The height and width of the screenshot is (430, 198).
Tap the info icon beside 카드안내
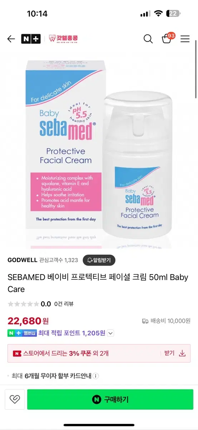(96, 376)
